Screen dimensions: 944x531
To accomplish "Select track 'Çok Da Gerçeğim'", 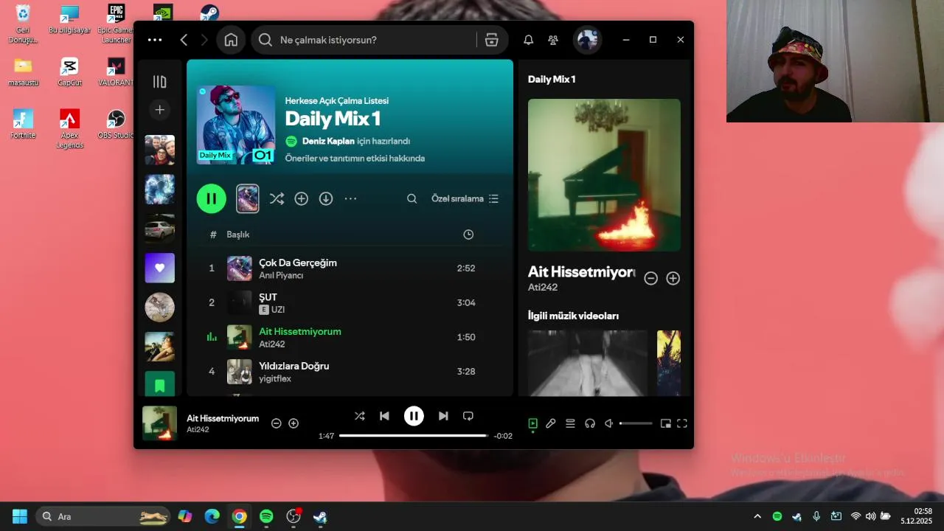I will (297, 263).
